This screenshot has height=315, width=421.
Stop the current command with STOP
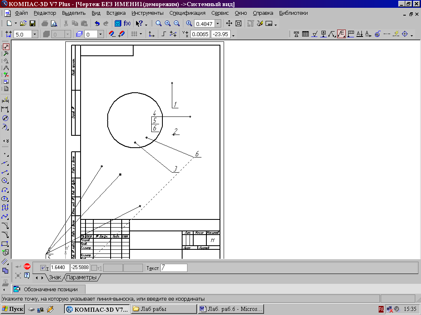point(27,267)
